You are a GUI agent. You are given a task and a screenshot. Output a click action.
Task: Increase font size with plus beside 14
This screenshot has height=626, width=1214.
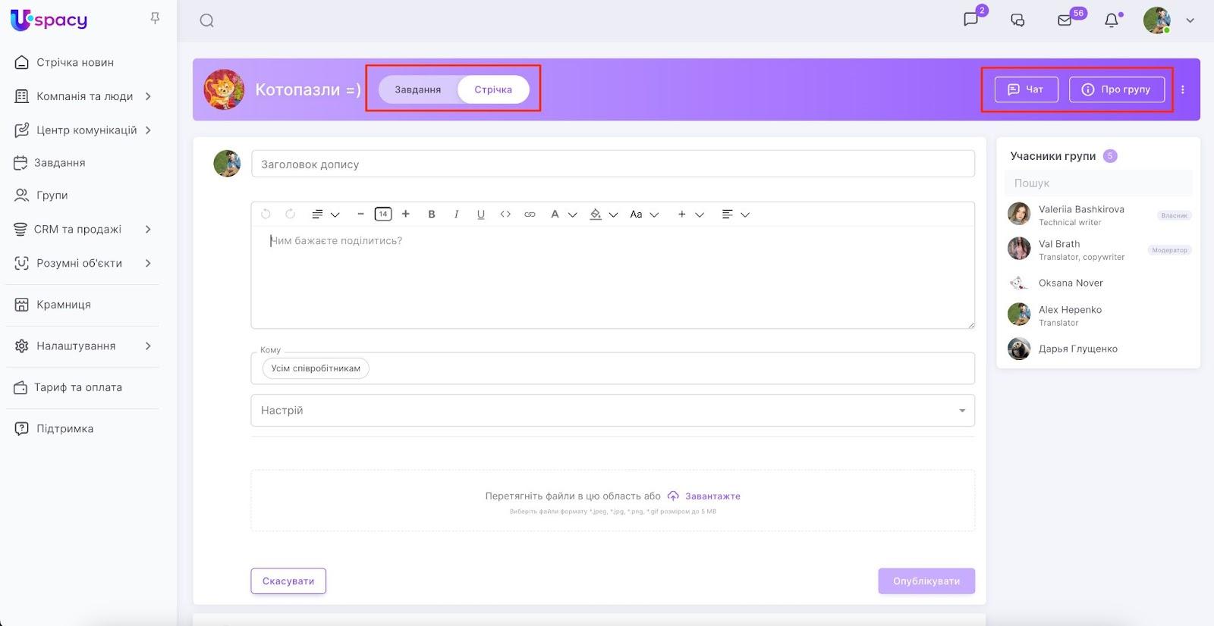point(406,214)
